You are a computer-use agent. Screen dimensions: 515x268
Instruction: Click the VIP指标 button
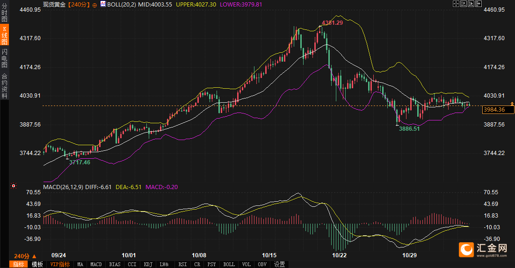point(60,264)
